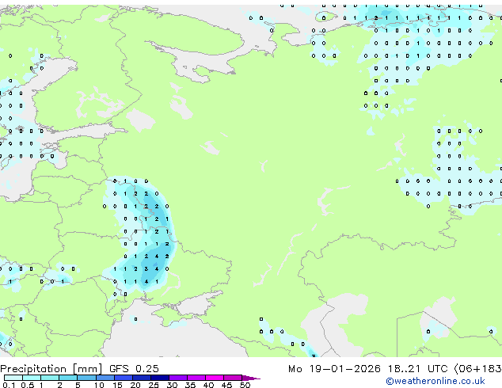Click the "18..21 UTC" time text

pyautogui.click(x=417, y=369)
